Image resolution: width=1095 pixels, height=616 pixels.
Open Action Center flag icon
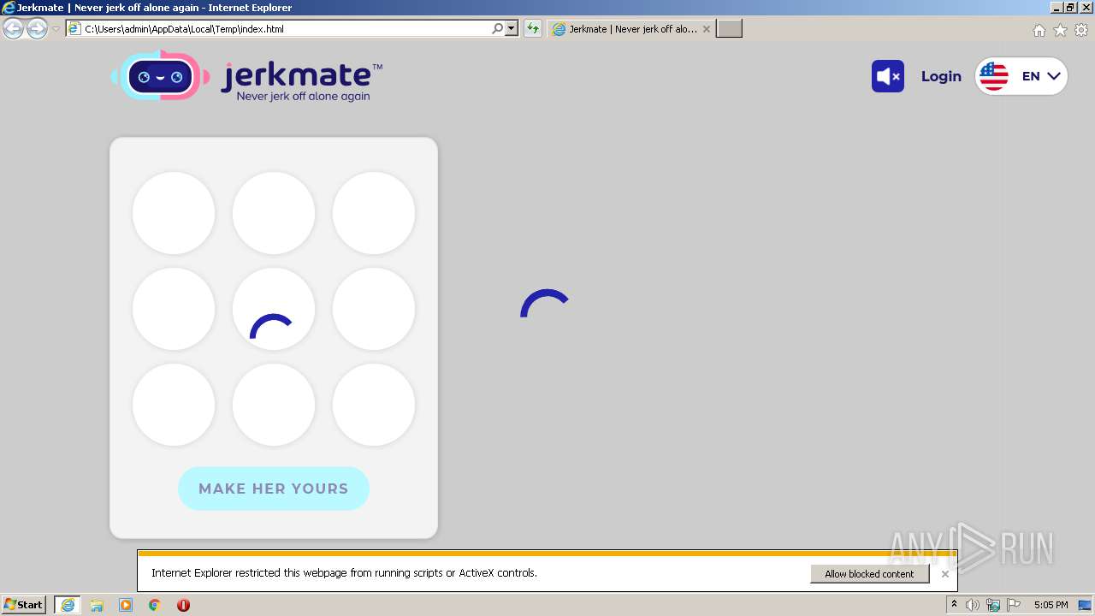tap(1014, 605)
